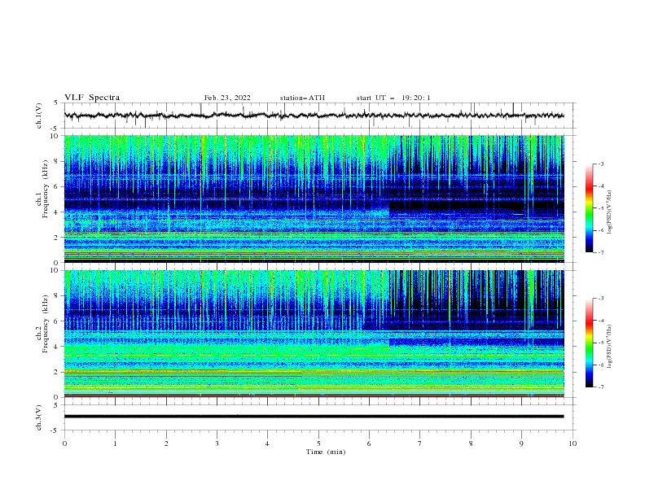
Task: Click the upper 'log(PSD)(V²/Hz)' colorbar label
Action: point(609,212)
